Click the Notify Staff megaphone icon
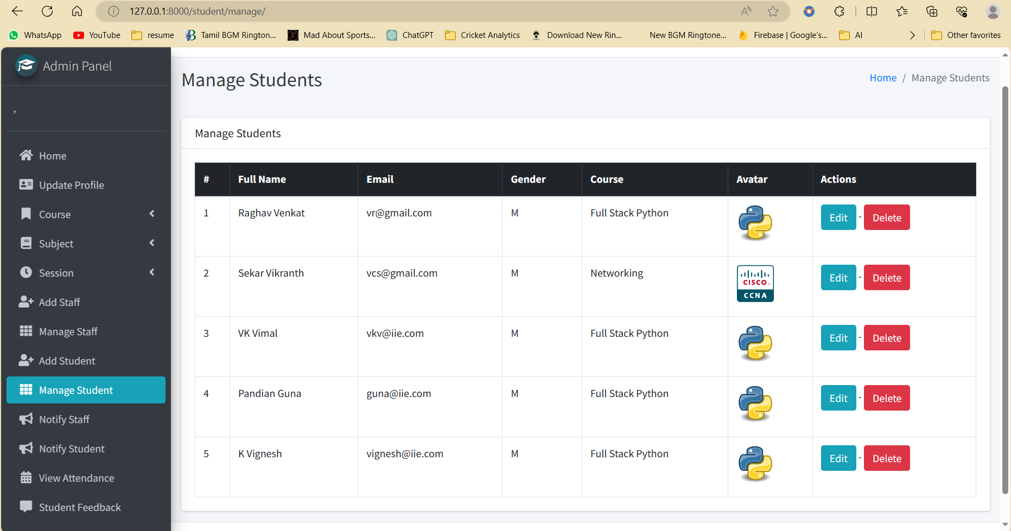The image size is (1011, 531). [26, 419]
